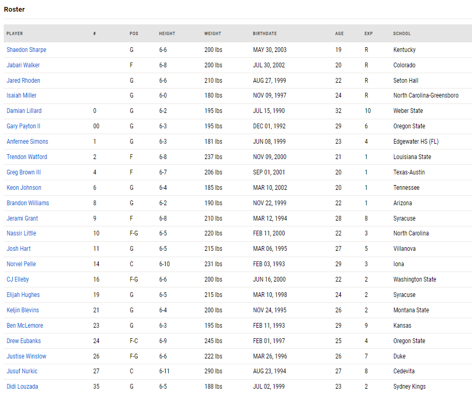Image resolution: width=472 pixels, height=394 pixels.
Task: Open Justise Winslow's profile link
Action: [x=27, y=356]
